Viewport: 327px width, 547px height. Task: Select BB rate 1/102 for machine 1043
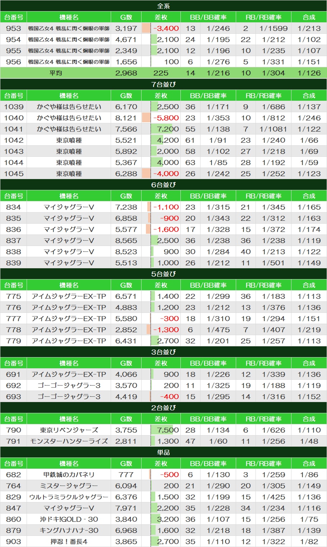[x=218, y=151]
